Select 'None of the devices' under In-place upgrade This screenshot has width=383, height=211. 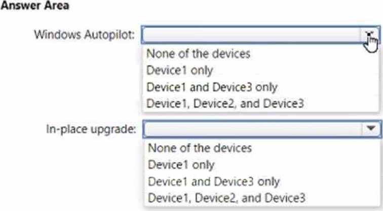(x=199, y=148)
